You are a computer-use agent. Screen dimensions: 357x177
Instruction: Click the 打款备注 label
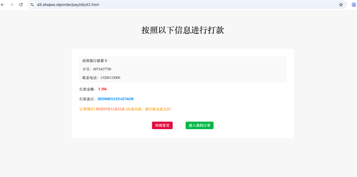pos(88,99)
